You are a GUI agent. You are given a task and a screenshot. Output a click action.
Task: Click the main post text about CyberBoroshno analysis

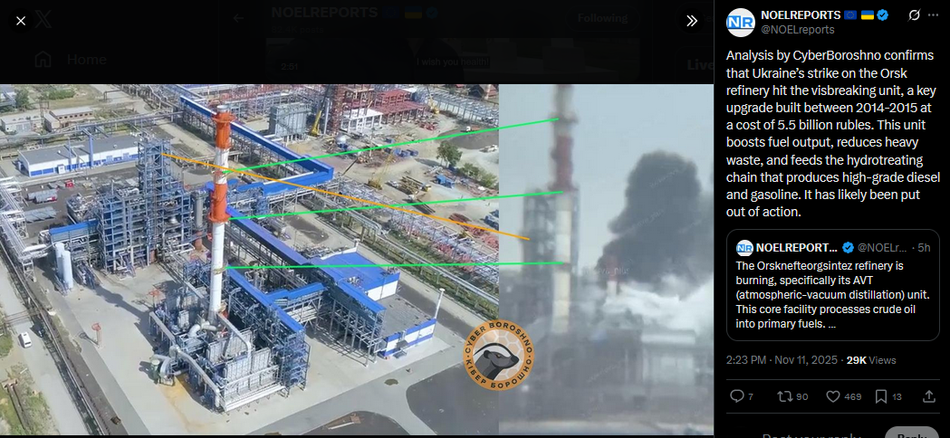click(x=832, y=134)
